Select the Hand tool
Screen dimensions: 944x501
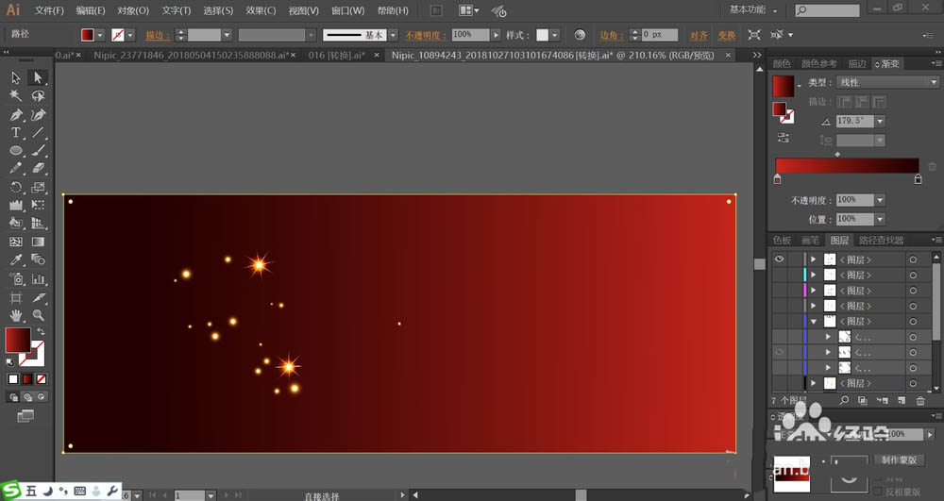pos(16,315)
